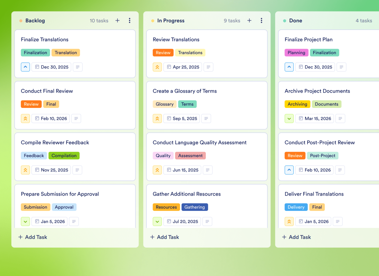
Task: Toggle the high-priority icon on Conduct Final Review
Action: point(25,118)
